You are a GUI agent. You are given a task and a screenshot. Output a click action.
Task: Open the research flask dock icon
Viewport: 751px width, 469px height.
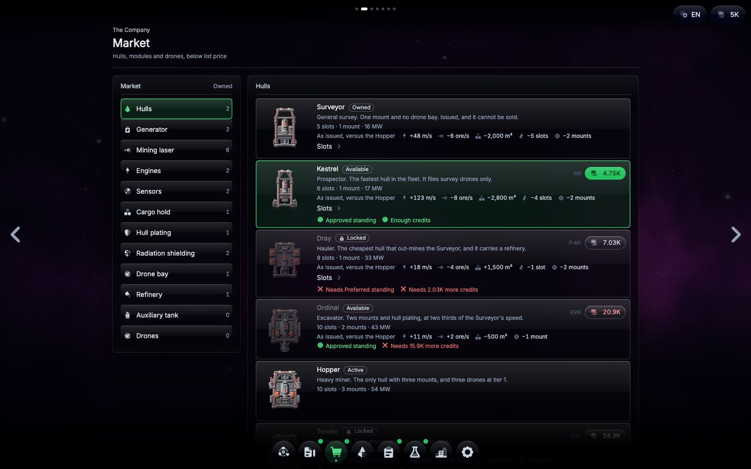pyautogui.click(x=415, y=452)
